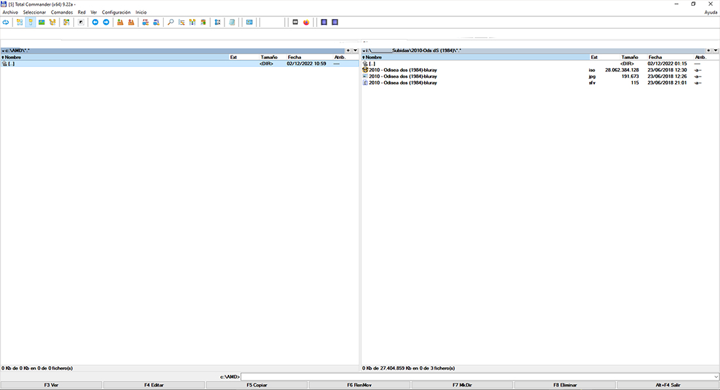Open FTP connect icon
720x390 pixels.
[x=145, y=22]
